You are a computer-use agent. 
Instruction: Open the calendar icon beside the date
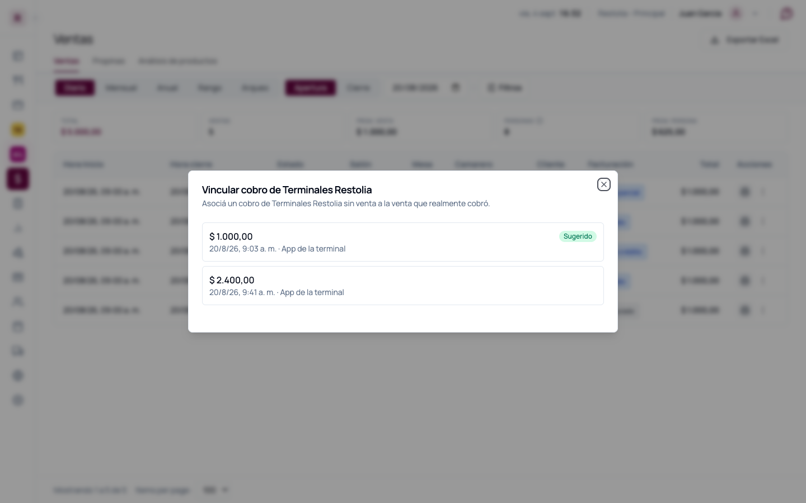456,88
